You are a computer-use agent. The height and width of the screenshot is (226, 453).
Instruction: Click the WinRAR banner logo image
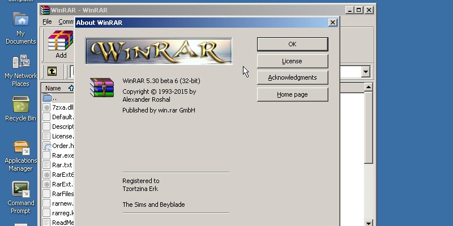[159, 51]
